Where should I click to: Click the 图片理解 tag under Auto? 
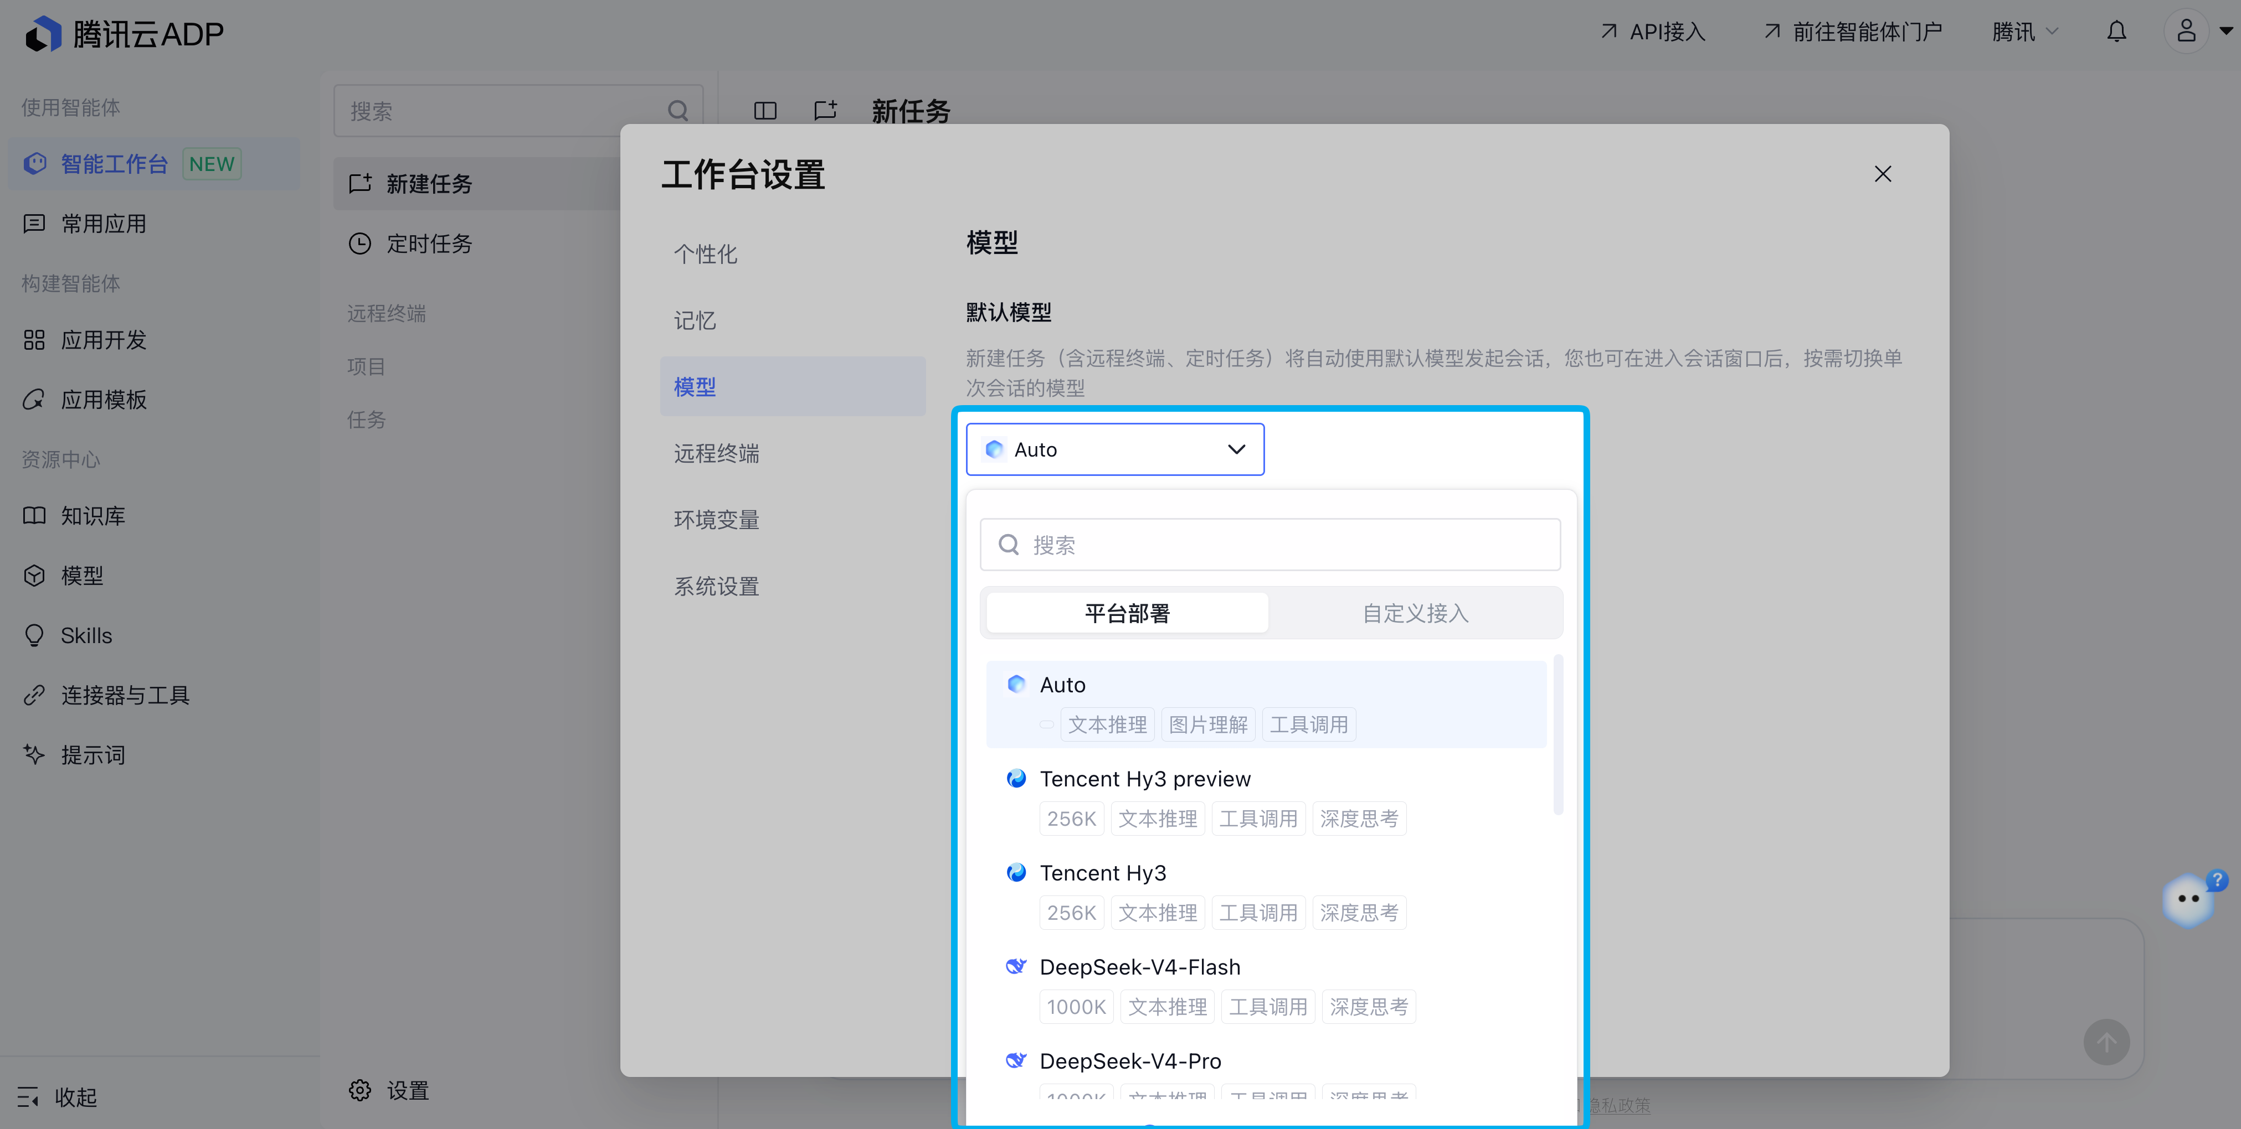click(1207, 724)
